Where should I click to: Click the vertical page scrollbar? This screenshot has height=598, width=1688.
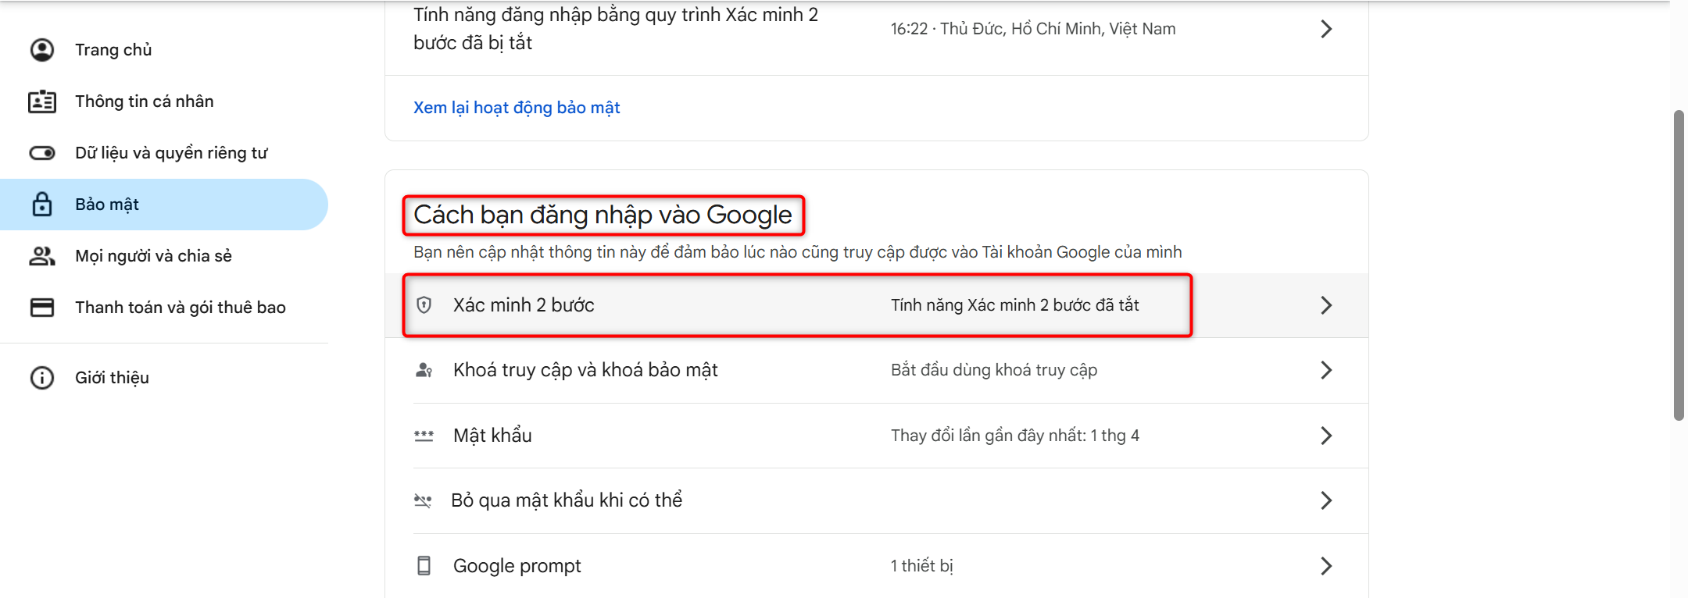(1678, 265)
